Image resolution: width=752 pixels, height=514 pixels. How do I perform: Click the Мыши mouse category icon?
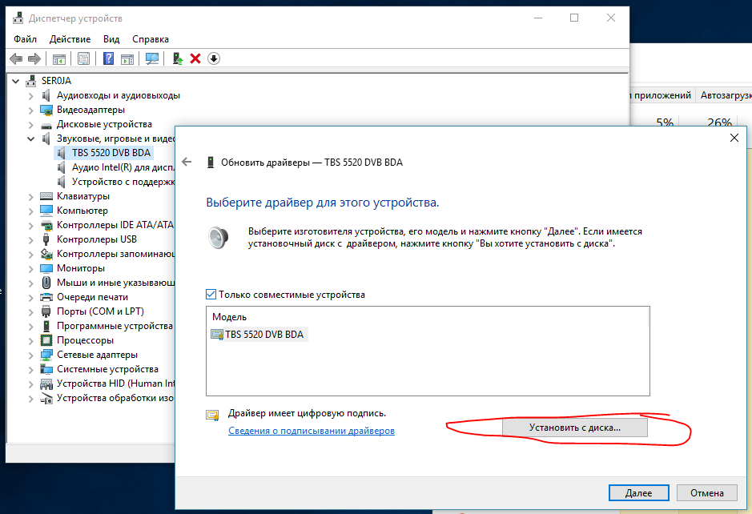(x=46, y=283)
